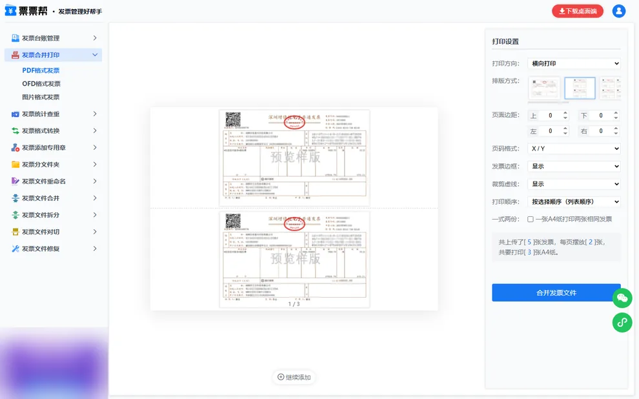Increase the top margin 上 value
The width and height of the screenshot is (639, 399).
(565, 113)
